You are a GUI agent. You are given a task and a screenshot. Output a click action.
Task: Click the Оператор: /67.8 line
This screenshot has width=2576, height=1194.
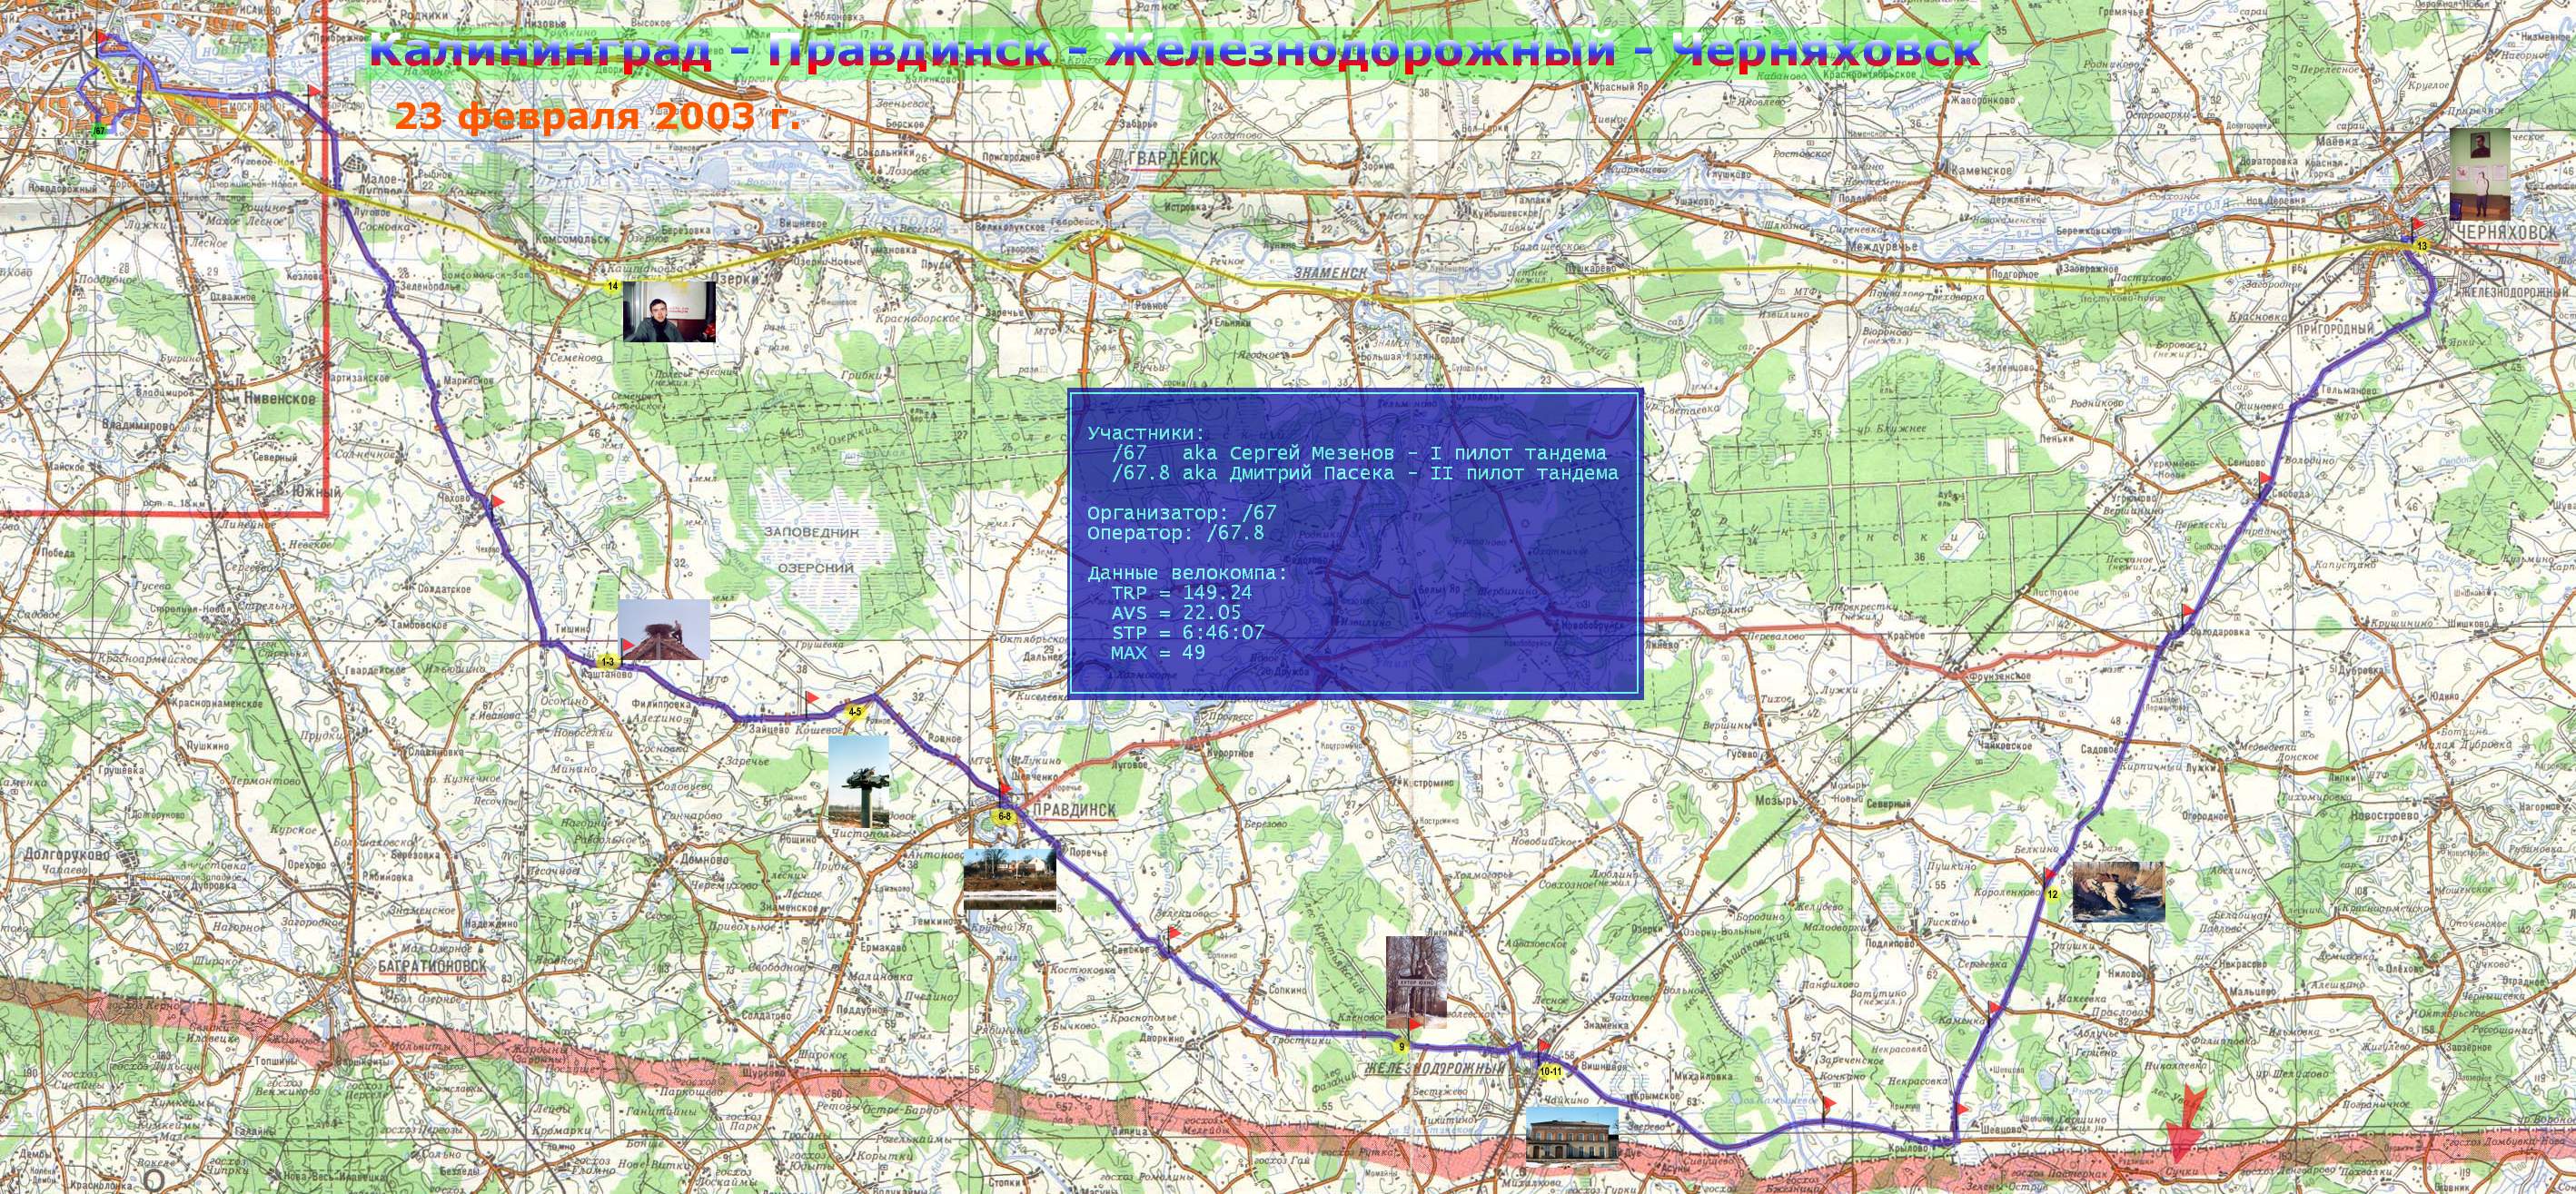tap(1176, 533)
